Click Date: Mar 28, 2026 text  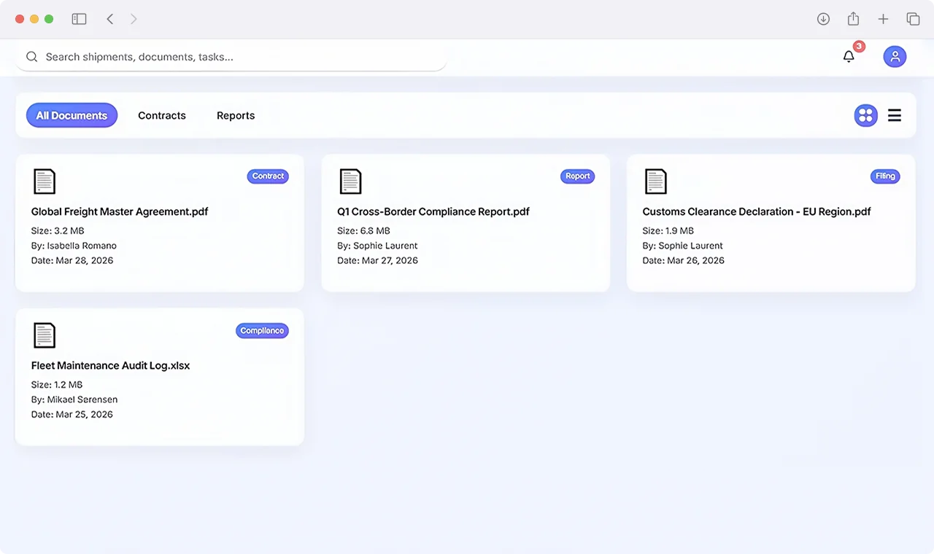(72, 260)
